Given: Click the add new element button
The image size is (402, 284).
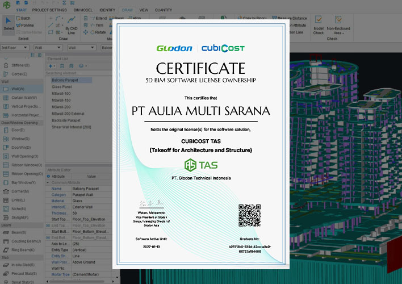Looking at the screenshot, I should click(52, 66).
